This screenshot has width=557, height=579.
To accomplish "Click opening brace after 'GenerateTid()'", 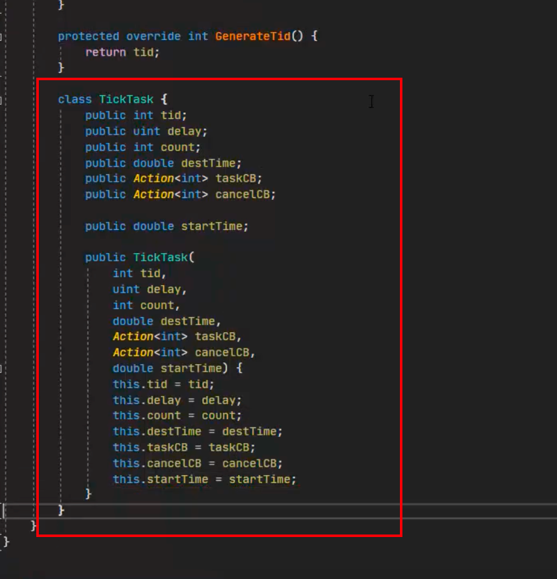I will (x=314, y=36).
